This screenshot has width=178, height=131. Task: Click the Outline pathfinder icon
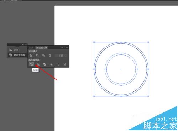coord(58,64)
